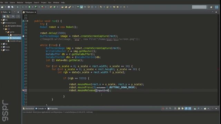The width and height of the screenshot is (221, 124).
Task: Toggle show whitespace characters button
Action: pos(96,7)
